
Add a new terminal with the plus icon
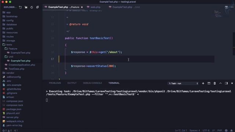[203, 83]
